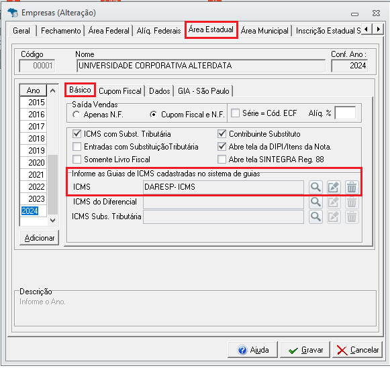Click trash icon on ICMS do Diferencial row
Screen dimensions: 390x368
pyautogui.click(x=352, y=202)
